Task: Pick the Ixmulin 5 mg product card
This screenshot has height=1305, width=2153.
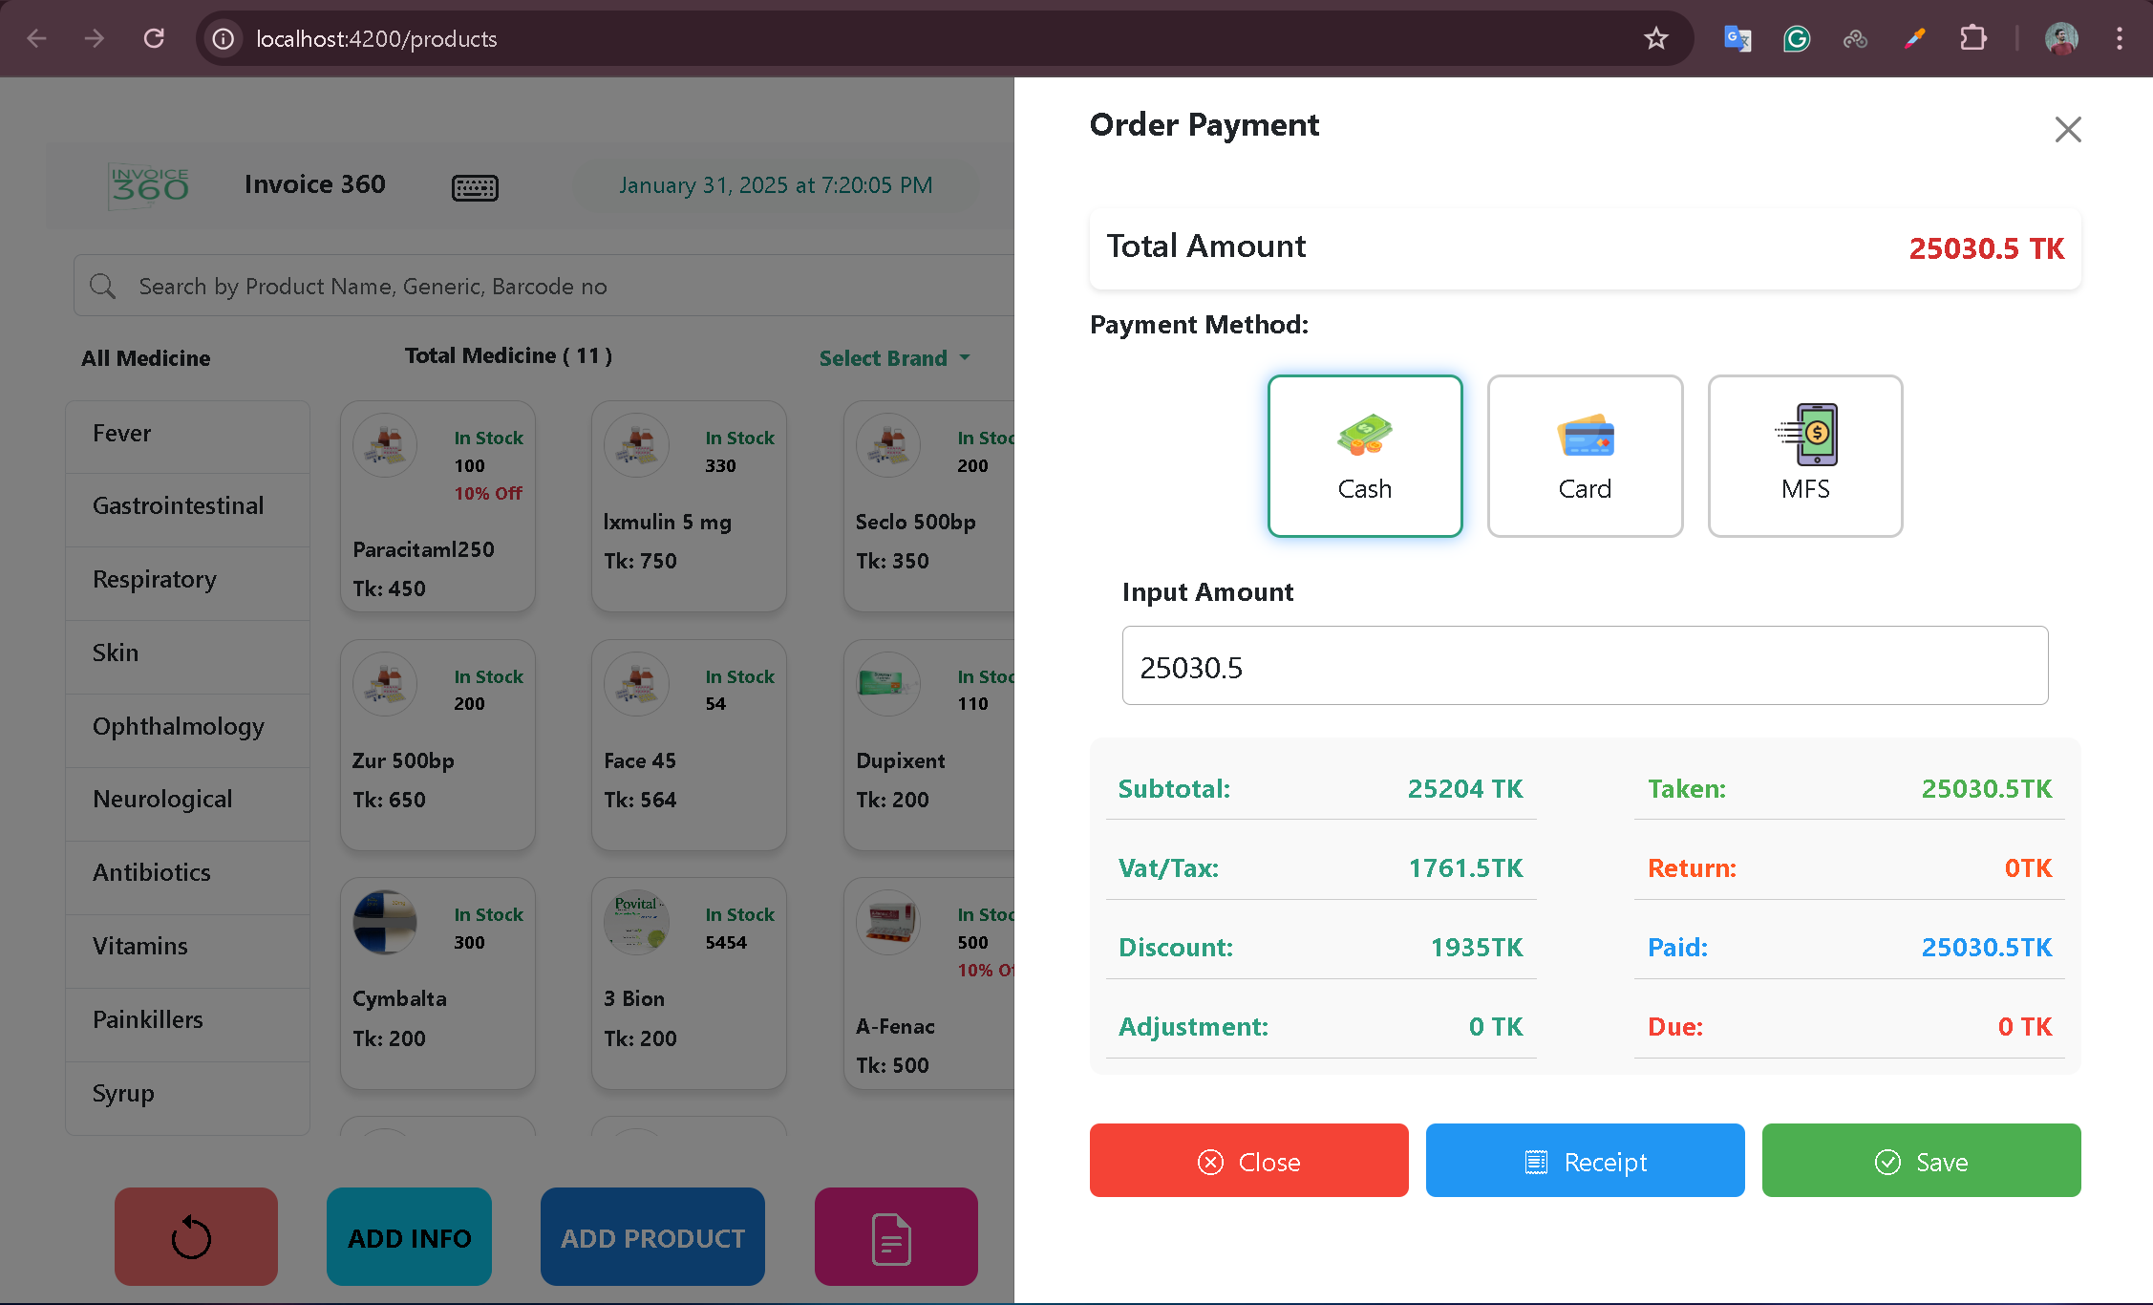Action: pos(689,506)
